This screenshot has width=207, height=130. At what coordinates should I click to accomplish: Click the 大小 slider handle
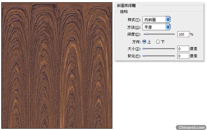144,49
